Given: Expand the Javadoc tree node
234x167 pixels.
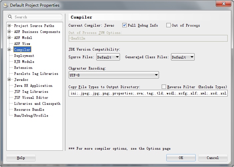Looking at the screenshot, I should 9,80.
